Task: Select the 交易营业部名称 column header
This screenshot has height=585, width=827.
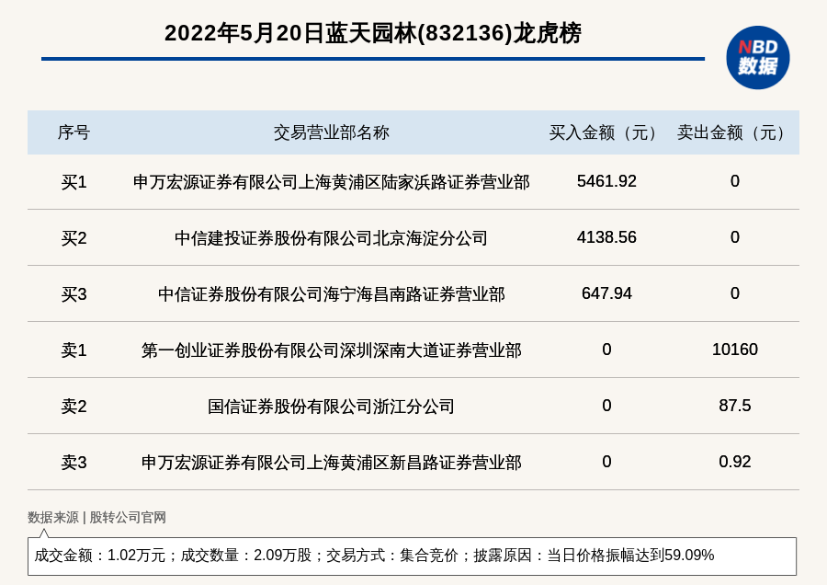Action: (331, 132)
